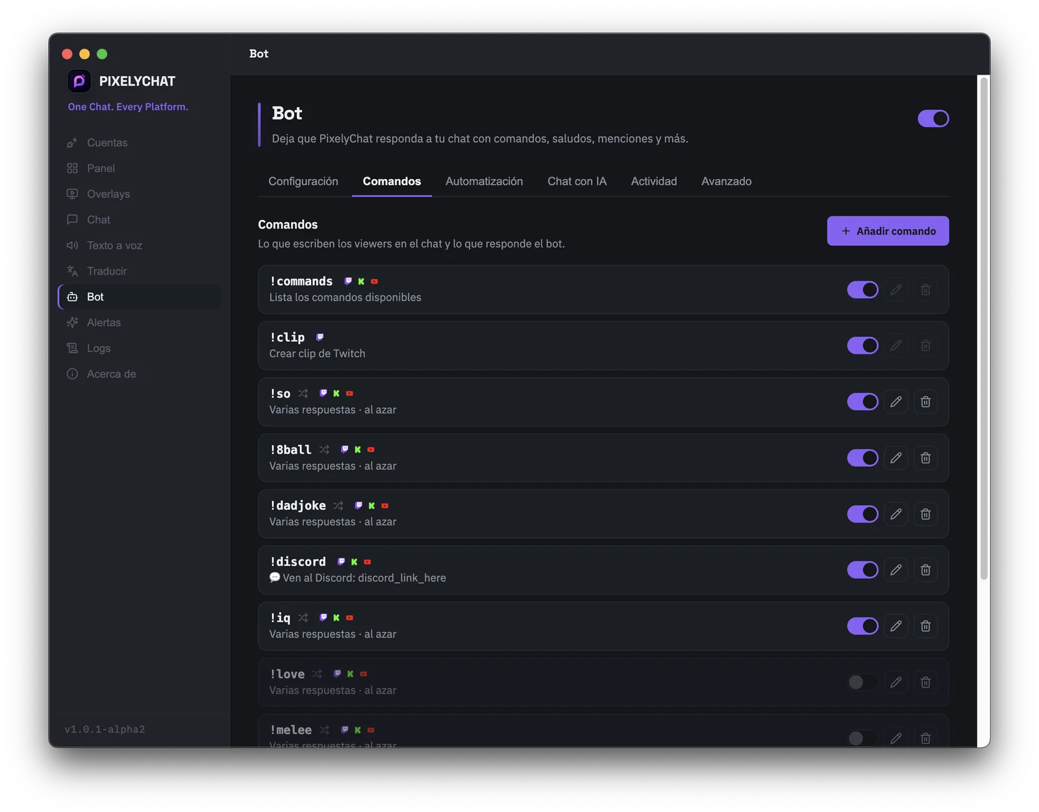The image size is (1039, 812).
Task: Turn off the !8ball command
Action: click(862, 458)
